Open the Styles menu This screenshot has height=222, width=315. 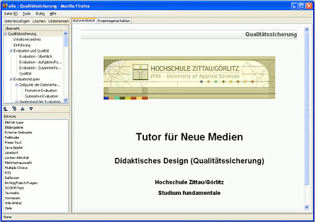40,14
